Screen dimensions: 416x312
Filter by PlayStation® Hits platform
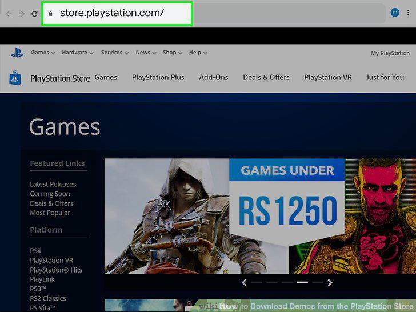coord(56,270)
